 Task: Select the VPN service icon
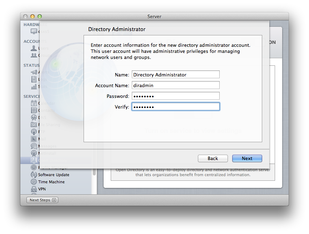click(x=34, y=189)
